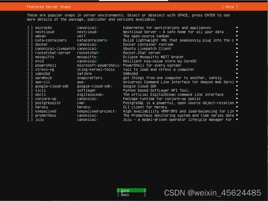This screenshot has width=268, height=201.
Task: Open details arrow on conjure-up row
Action: (237, 99)
